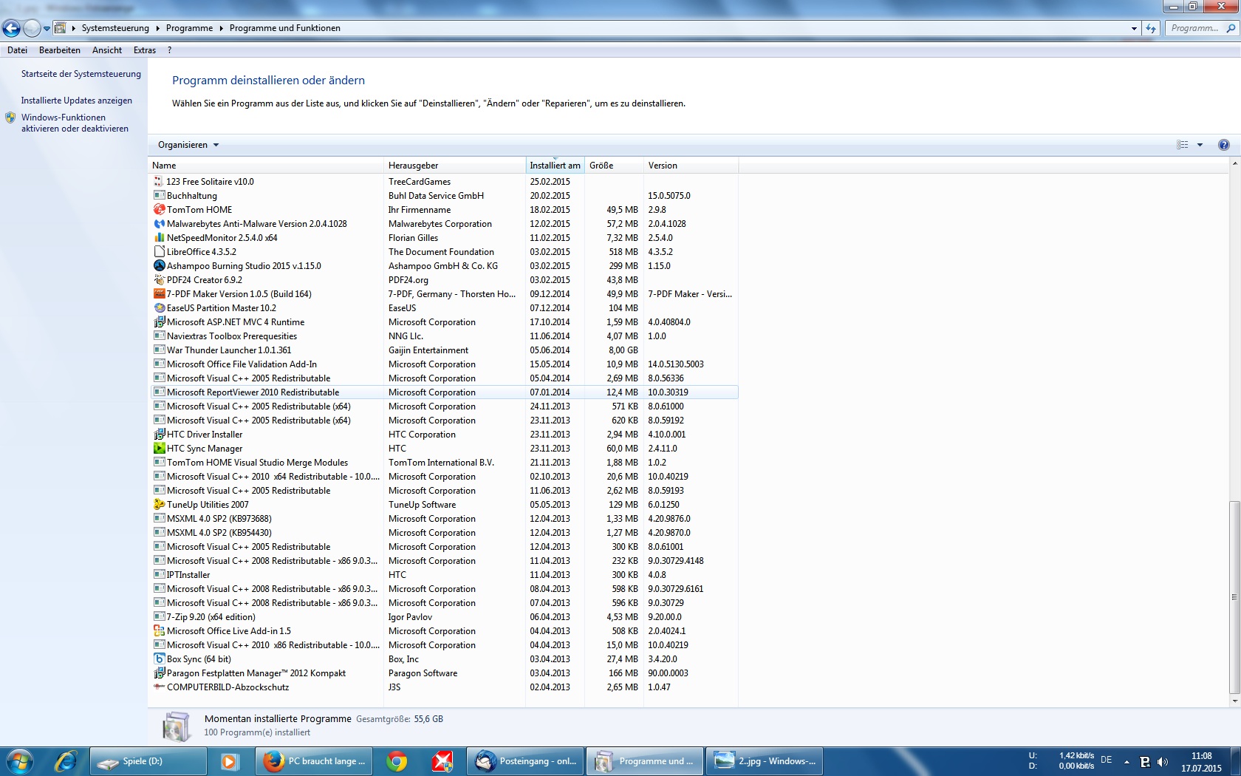Click the Microsoft ASP.NET MVC 4 Runtime icon
The height and width of the screenshot is (776, 1241).
pyautogui.click(x=159, y=321)
